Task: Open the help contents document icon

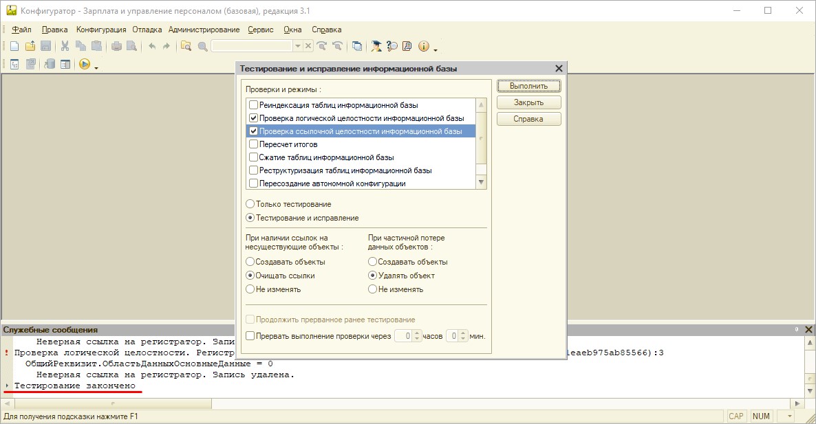Action: coord(407,46)
